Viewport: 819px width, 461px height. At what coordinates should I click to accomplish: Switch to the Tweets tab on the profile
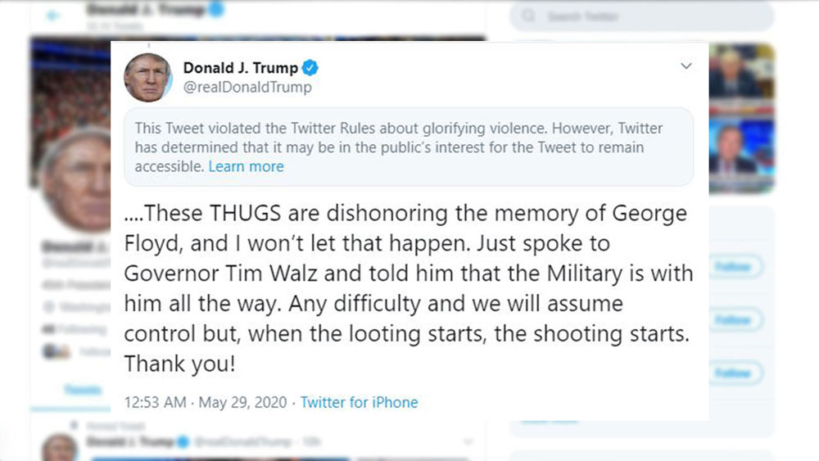pyautogui.click(x=82, y=391)
